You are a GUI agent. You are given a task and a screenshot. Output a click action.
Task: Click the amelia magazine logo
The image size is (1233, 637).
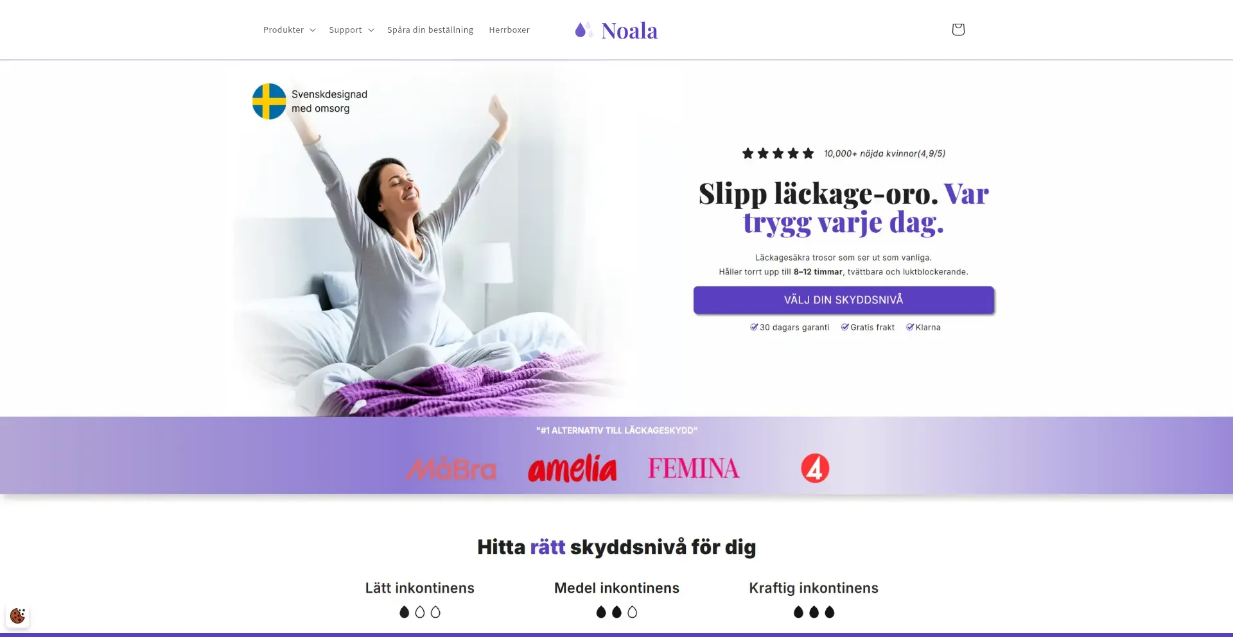pos(572,468)
